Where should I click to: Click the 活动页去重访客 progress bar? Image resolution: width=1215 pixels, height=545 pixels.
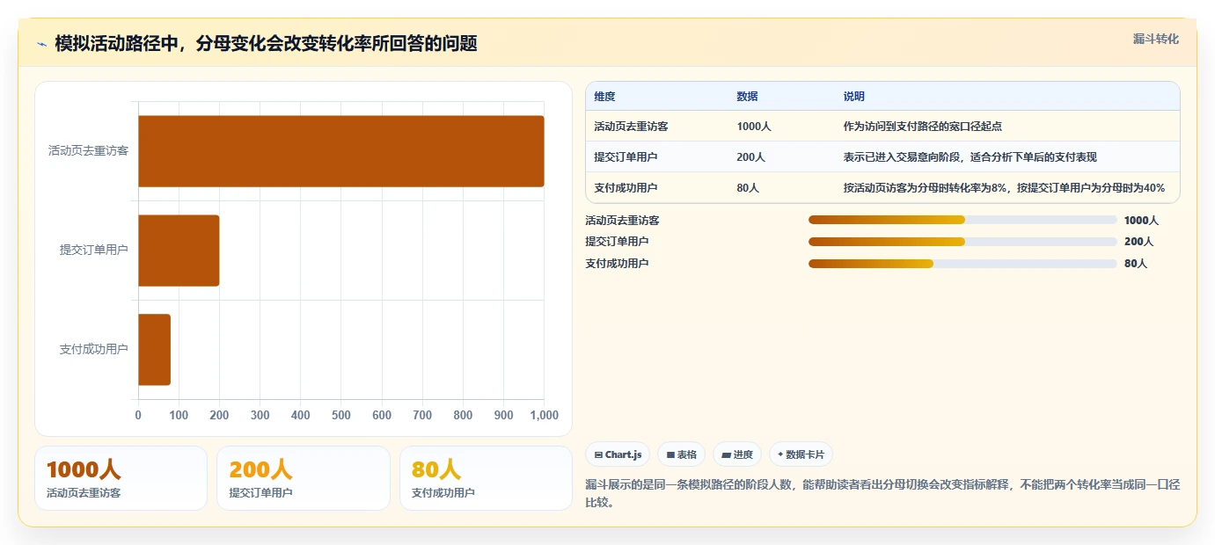962,220
